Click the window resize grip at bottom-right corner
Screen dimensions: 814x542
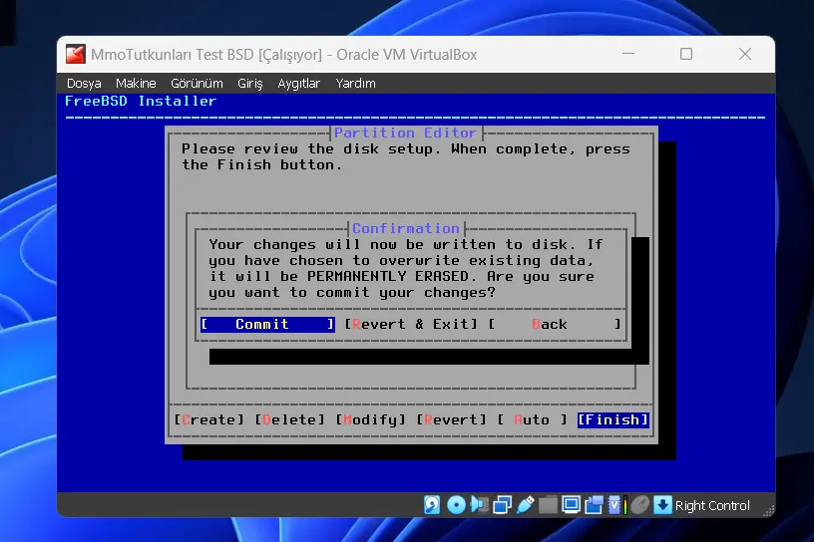pos(768,511)
